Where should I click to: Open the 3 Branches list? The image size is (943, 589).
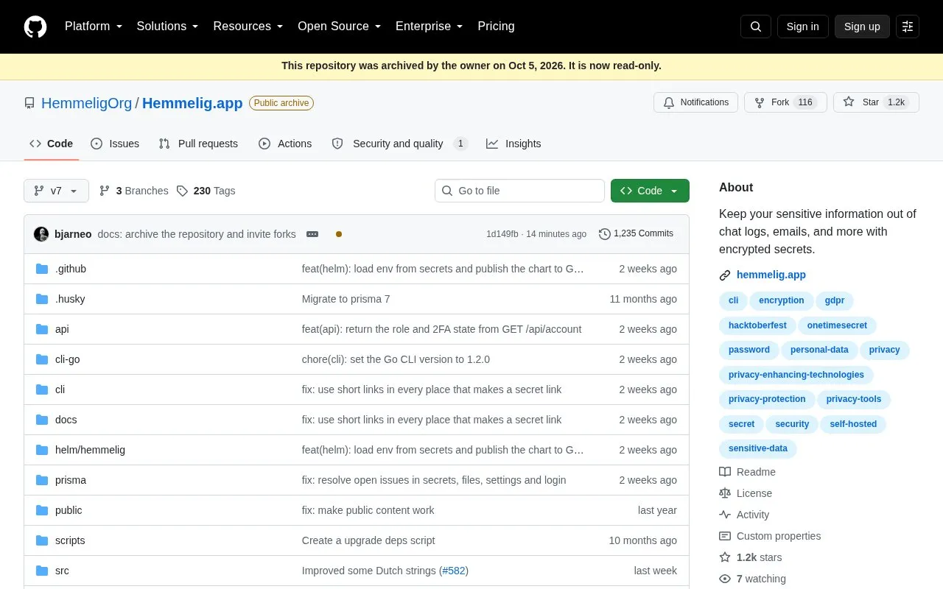point(133,191)
